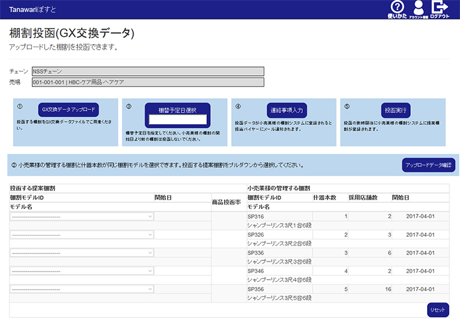Open the proposal dropdown for SP356 row
Image resolution: width=460 pixels, height=325 pixels.
[81, 289]
